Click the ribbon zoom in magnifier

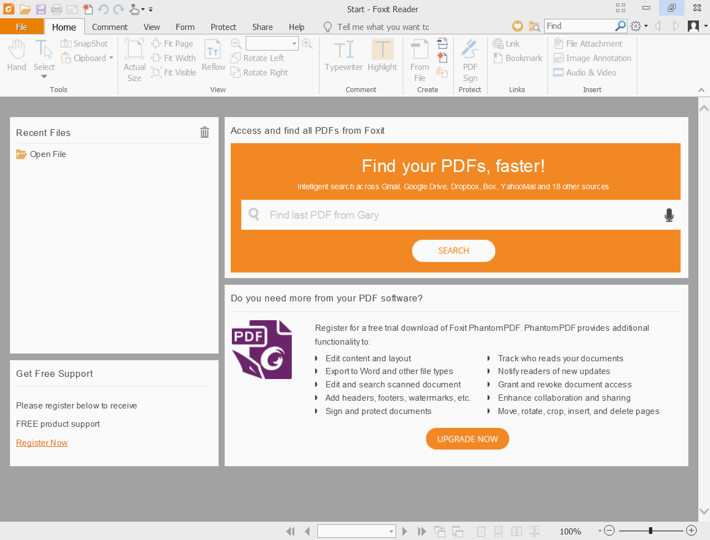pos(307,44)
